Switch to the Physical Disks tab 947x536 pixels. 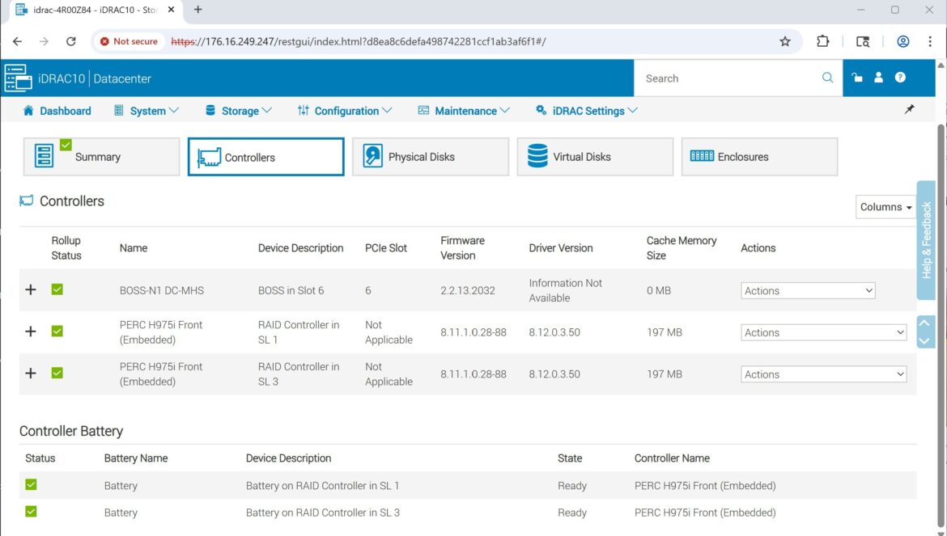tap(430, 157)
